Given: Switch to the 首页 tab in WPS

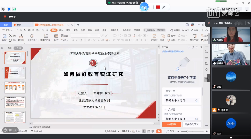Looking at the screenshot, I should (x=6, y=25).
